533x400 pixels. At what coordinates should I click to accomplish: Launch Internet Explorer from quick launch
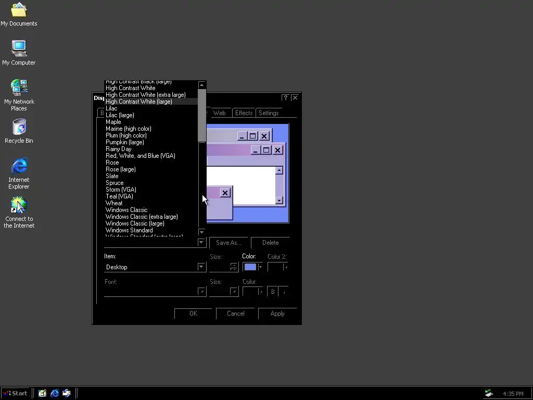[x=54, y=393]
